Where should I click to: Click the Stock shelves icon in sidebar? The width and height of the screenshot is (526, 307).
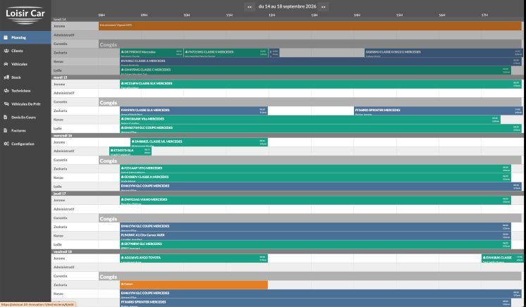(6, 77)
